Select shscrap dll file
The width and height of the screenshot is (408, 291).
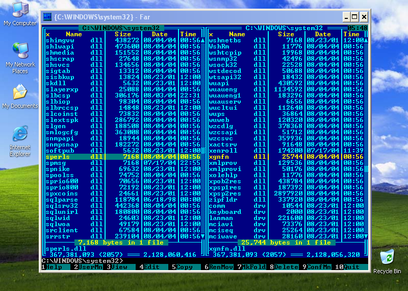click(x=123, y=59)
